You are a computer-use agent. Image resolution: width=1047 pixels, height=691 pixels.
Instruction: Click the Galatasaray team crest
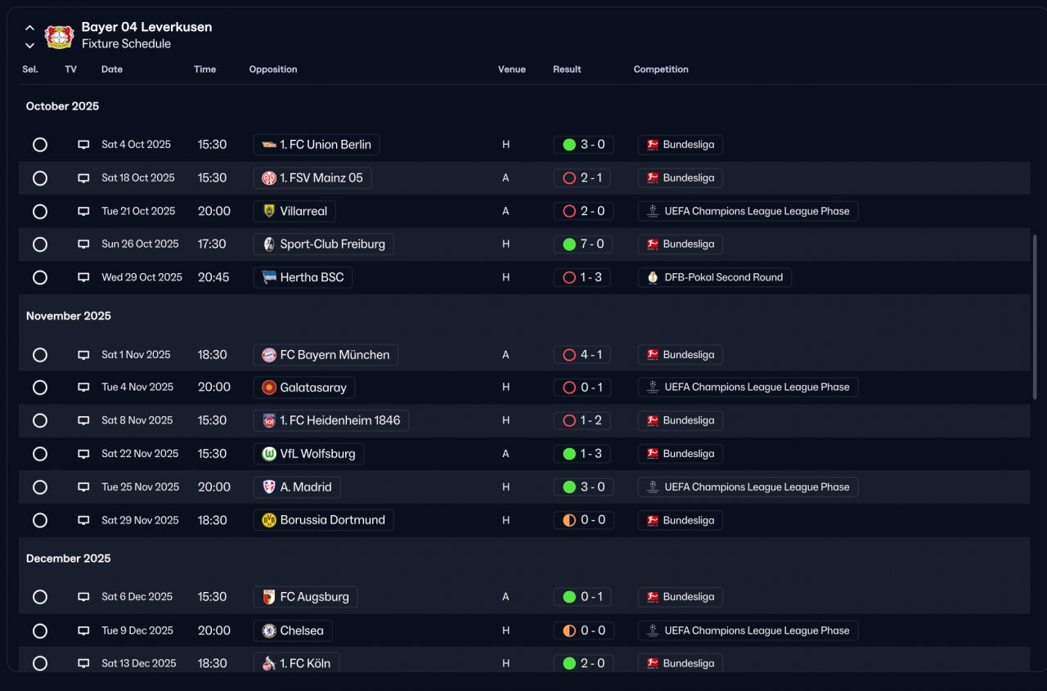[x=269, y=388]
